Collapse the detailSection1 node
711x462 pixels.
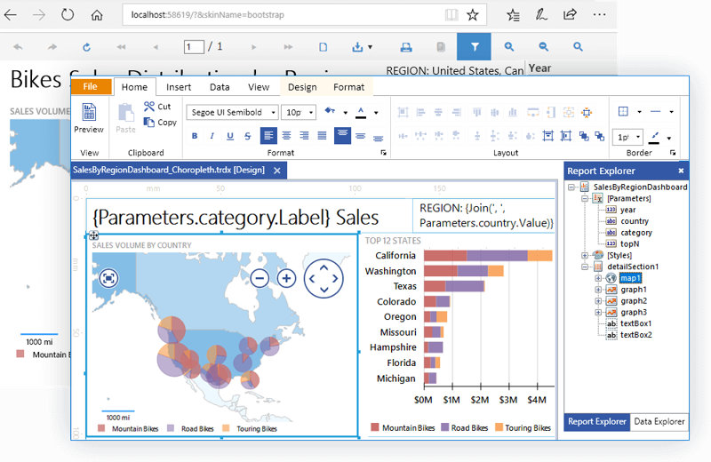pyautogui.click(x=585, y=267)
